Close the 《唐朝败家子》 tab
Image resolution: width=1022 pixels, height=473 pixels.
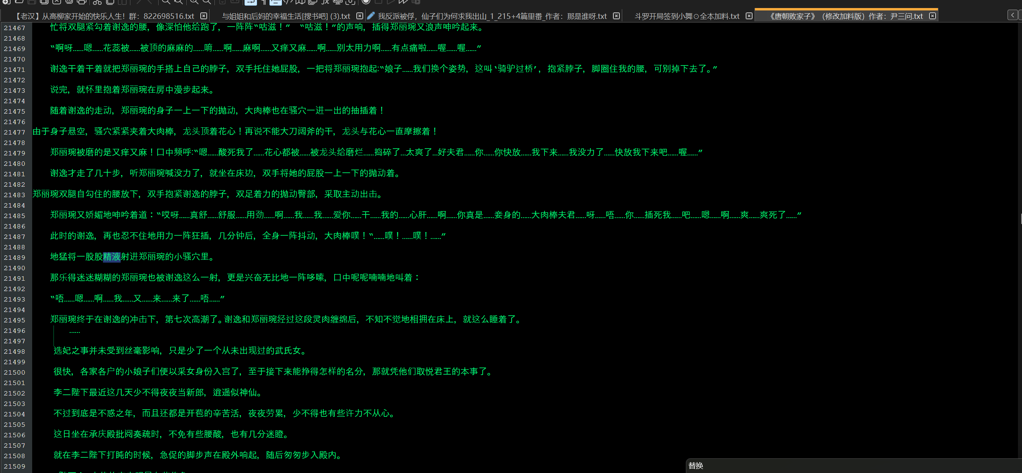[932, 16]
